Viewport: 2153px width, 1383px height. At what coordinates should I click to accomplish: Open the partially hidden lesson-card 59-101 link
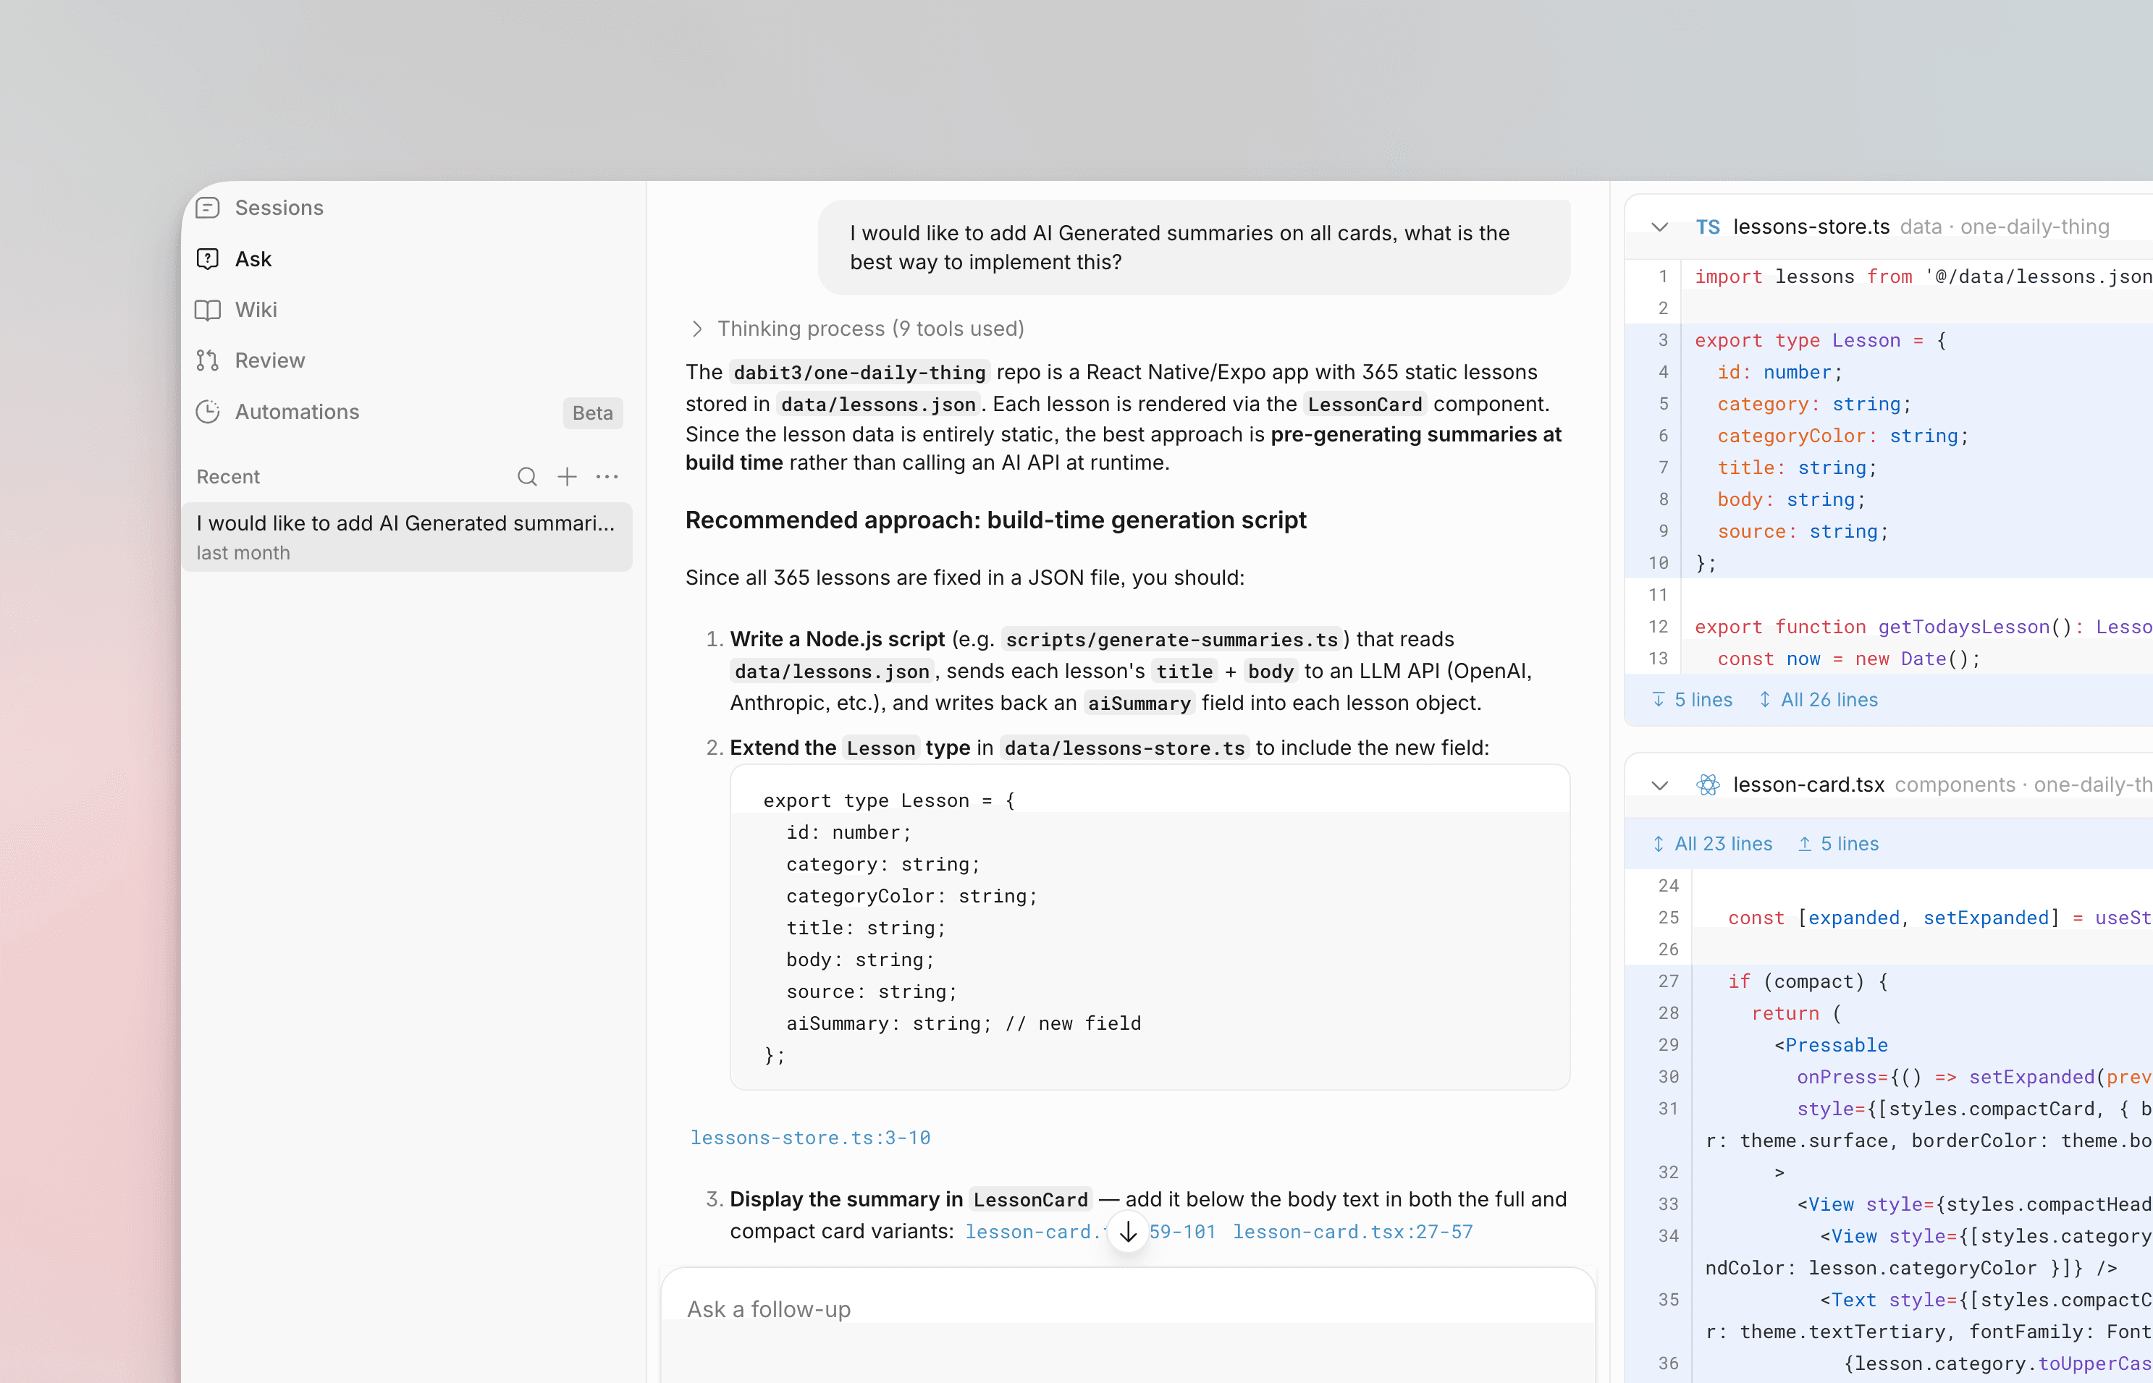[1090, 1232]
